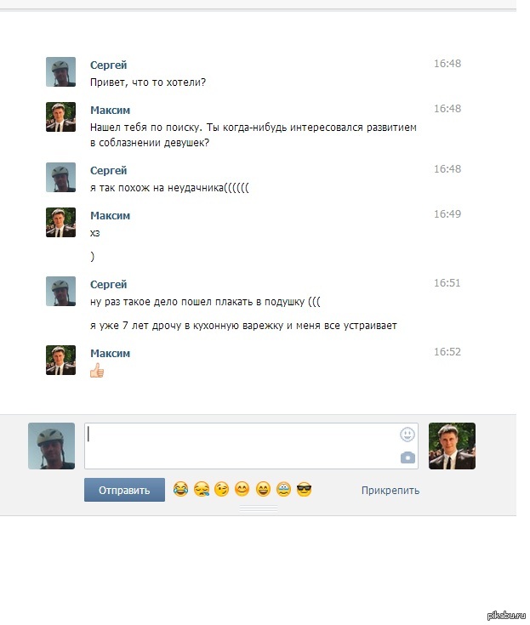Insert the grinning face emoji
Viewport: 530px width, 625px height.
point(263,489)
